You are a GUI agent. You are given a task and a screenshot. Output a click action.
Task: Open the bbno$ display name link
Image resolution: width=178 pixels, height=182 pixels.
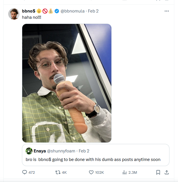pos(28,11)
